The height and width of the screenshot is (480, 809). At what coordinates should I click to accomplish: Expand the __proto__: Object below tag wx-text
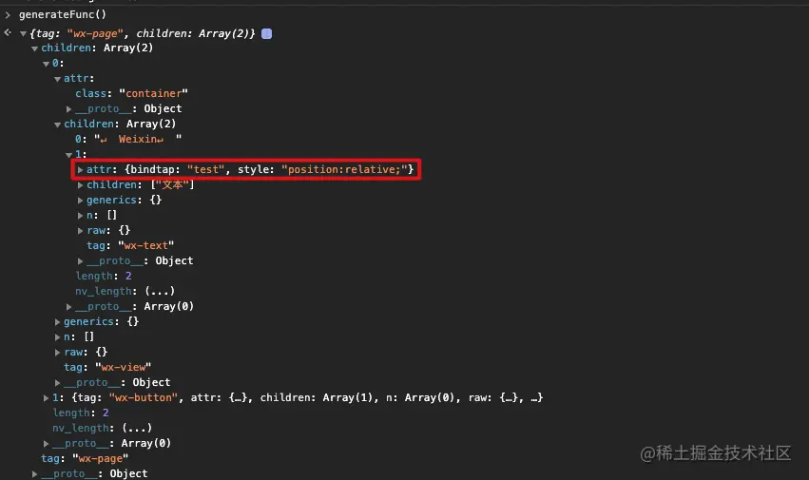coord(81,260)
